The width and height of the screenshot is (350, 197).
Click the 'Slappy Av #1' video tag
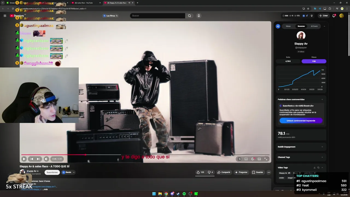point(284,173)
